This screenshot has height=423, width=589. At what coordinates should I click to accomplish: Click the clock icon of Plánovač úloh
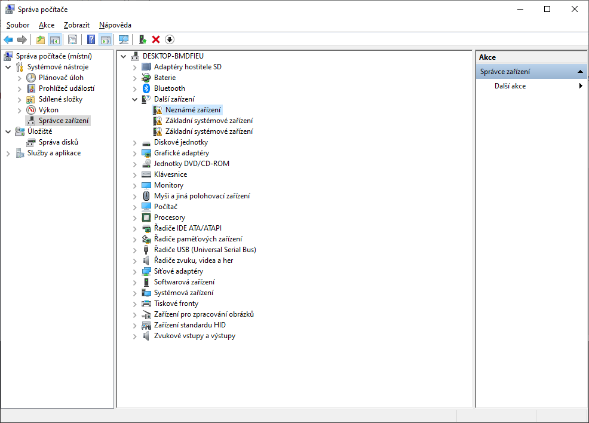pyautogui.click(x=31, y=78)
